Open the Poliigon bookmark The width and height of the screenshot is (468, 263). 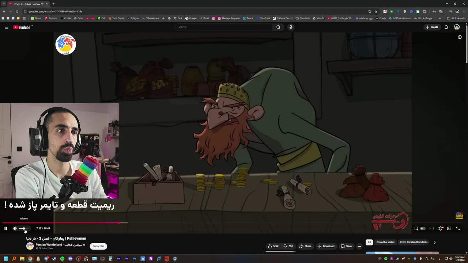(133, 18)
